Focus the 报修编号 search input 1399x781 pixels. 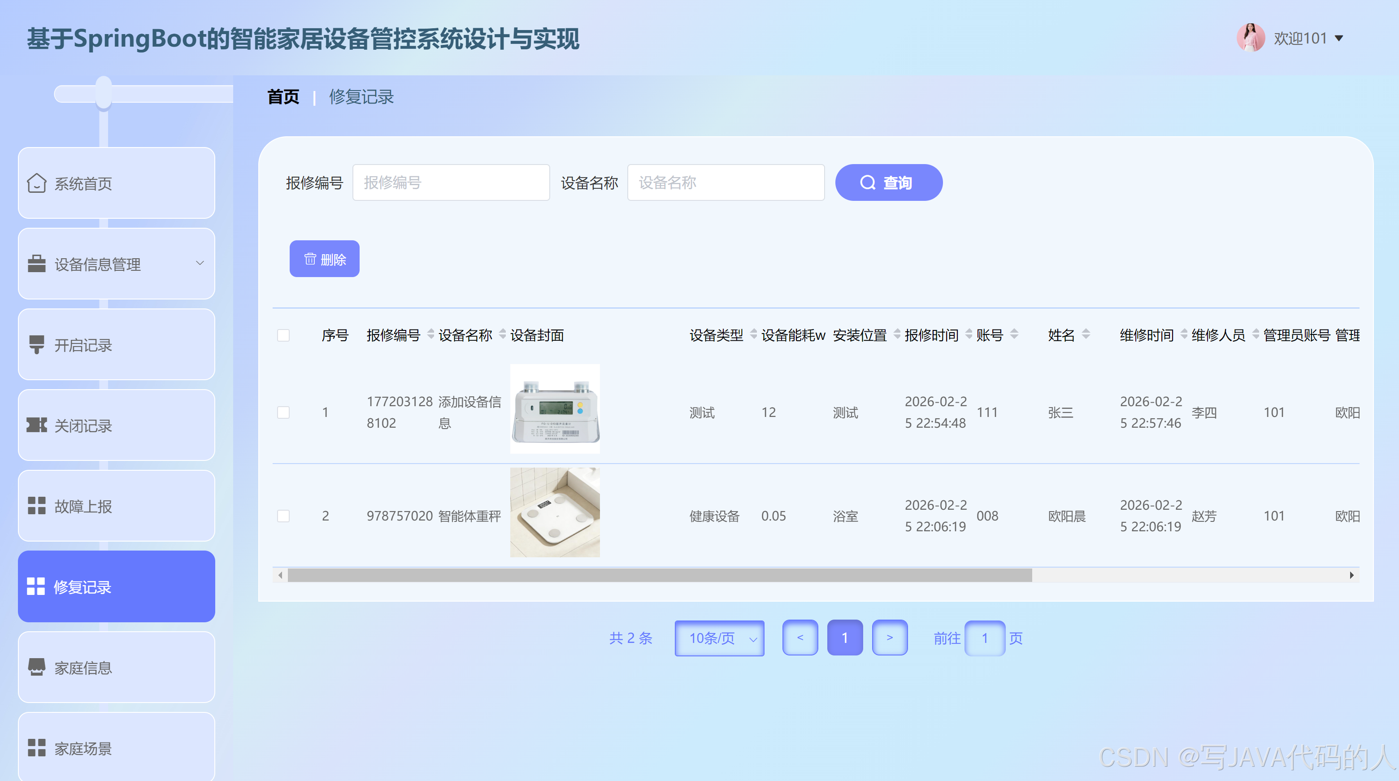(x=451, y=182)
